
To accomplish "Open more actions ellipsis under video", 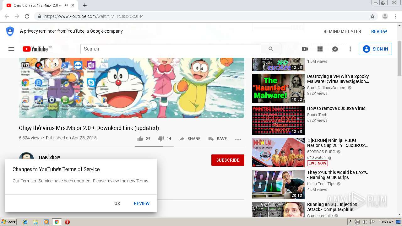I will (x=238, y=139).
